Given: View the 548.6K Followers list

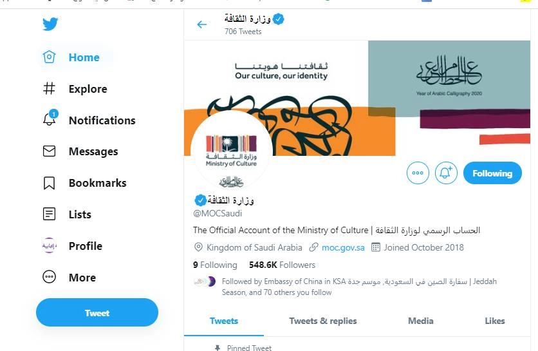Looking at the screenshot, I should click(282, 265).
